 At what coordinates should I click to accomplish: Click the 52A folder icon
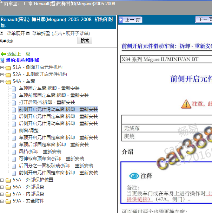coord(8,75)
